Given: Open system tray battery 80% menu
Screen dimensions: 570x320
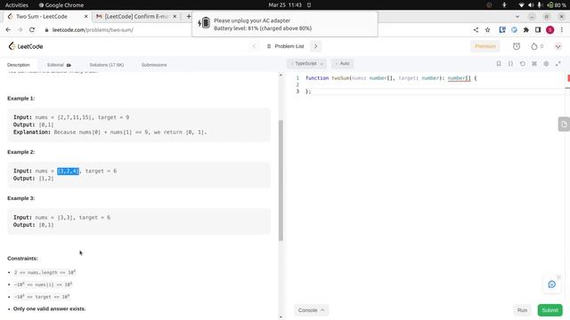Looking at the screenshot, I should click(x=556, y=5).
